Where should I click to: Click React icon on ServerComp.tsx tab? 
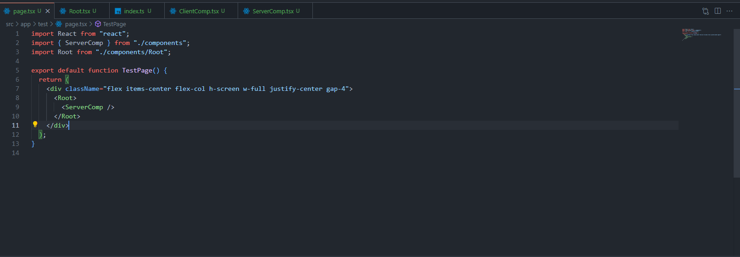(x=246, y=11)
